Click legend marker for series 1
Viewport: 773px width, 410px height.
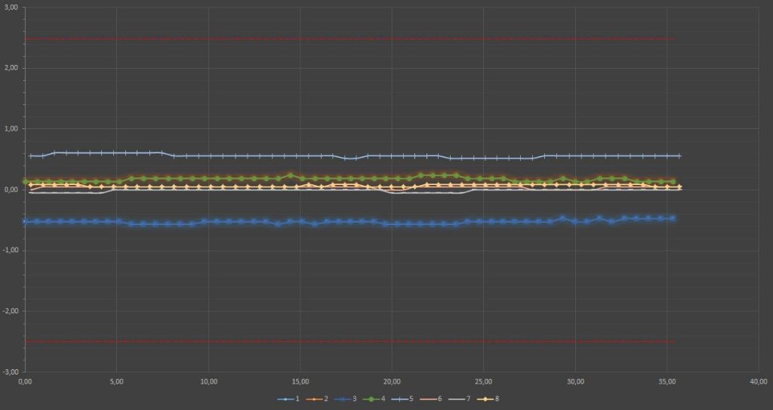pos(285,398)
